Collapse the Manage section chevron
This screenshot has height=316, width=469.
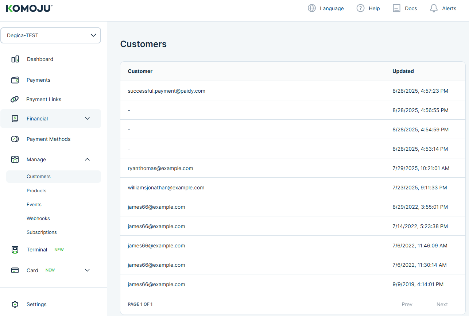pos(87,159)
